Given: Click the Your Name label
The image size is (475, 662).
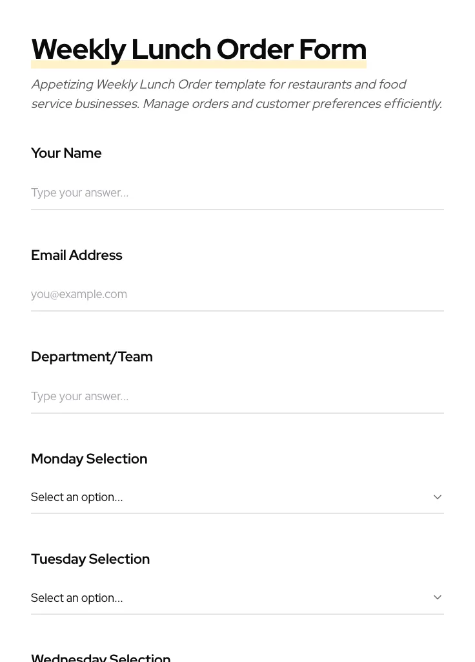Looking at the screenshot, I should (66, 153).
